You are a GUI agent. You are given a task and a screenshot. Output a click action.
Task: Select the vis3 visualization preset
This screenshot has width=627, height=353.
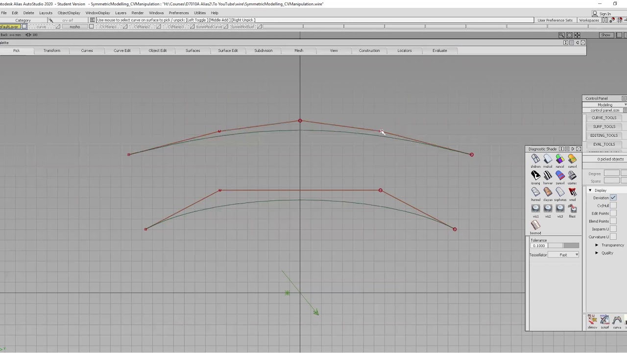(560, 209)
